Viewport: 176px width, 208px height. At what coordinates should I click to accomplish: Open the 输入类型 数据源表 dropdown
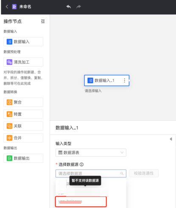[x=91, y=152]
